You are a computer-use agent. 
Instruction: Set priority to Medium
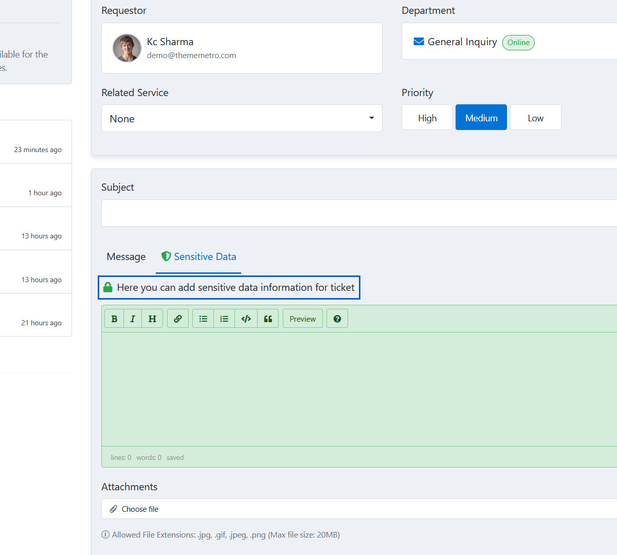(481, 118)
